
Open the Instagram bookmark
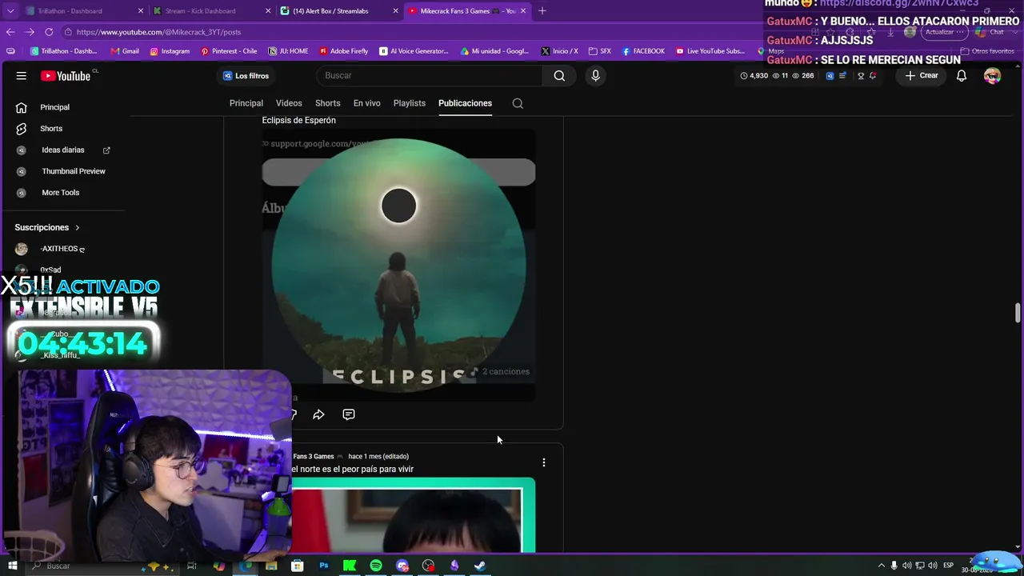tap(170, 51)
